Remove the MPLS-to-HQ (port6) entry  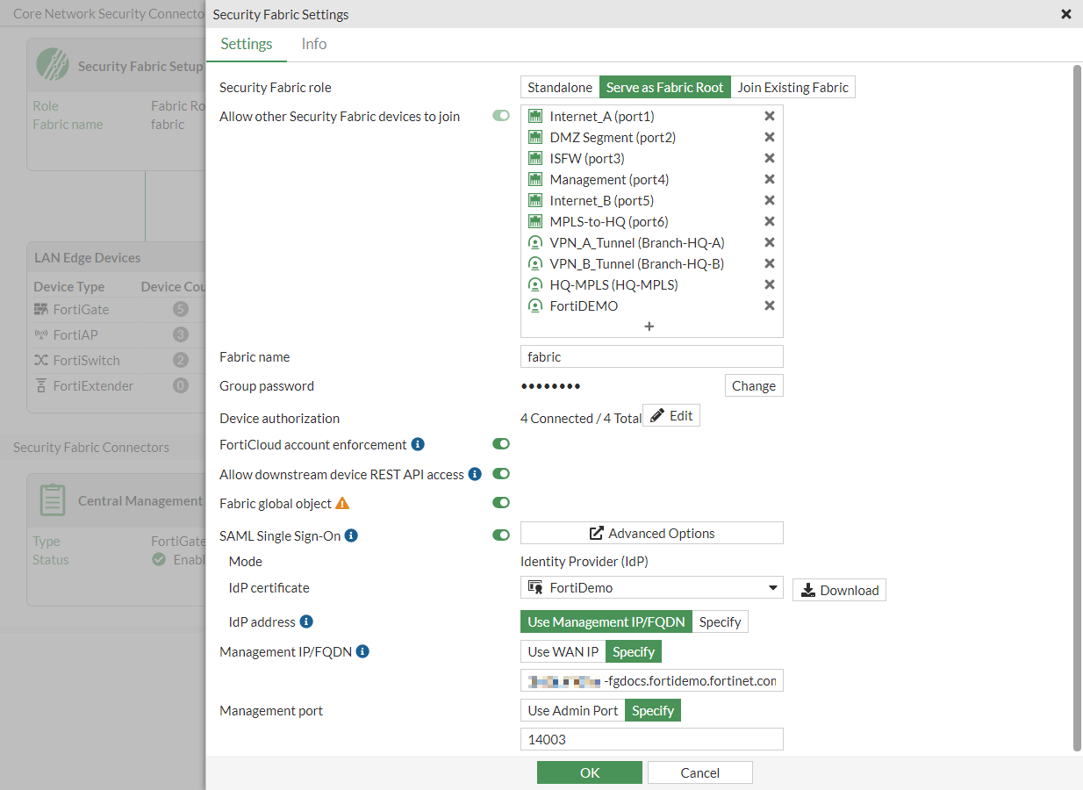pyautogui.click(x=770, y=221)
